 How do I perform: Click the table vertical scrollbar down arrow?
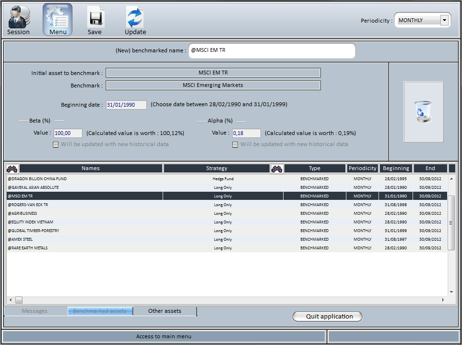(451, 292)
